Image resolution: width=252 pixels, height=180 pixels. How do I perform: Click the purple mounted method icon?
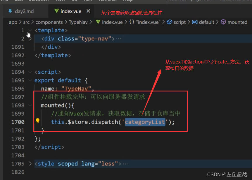point(223,22)
